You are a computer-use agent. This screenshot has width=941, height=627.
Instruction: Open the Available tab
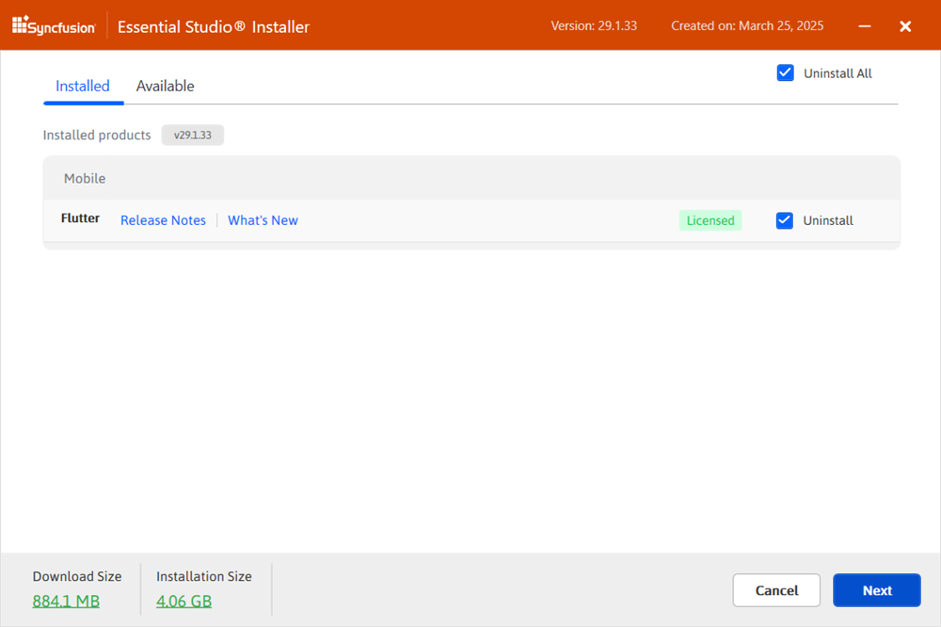[165, 86]
